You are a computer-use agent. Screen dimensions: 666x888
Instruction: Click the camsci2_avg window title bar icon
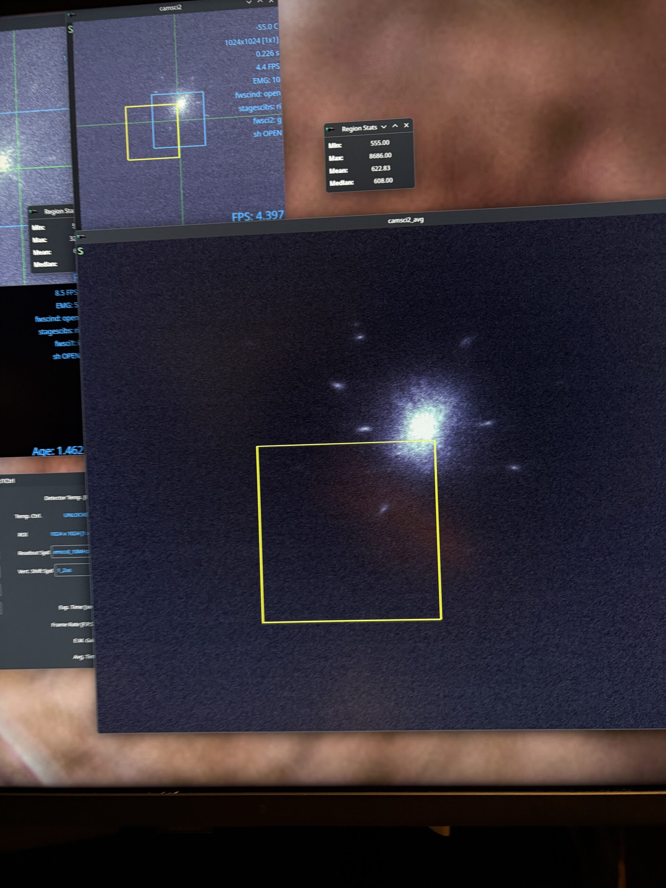tap(81, 237)
